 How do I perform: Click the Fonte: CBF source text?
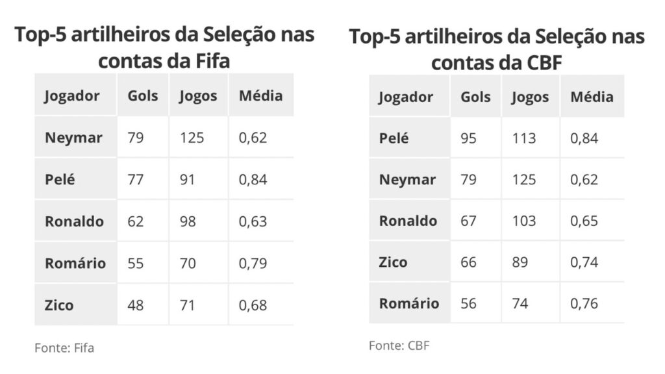click(x=399, y=345)
